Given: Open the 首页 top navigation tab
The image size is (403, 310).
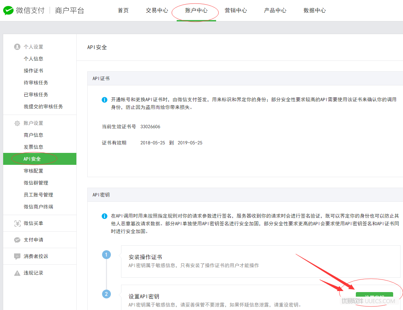Looking at the screenshot, I should (x=123, y=10).
